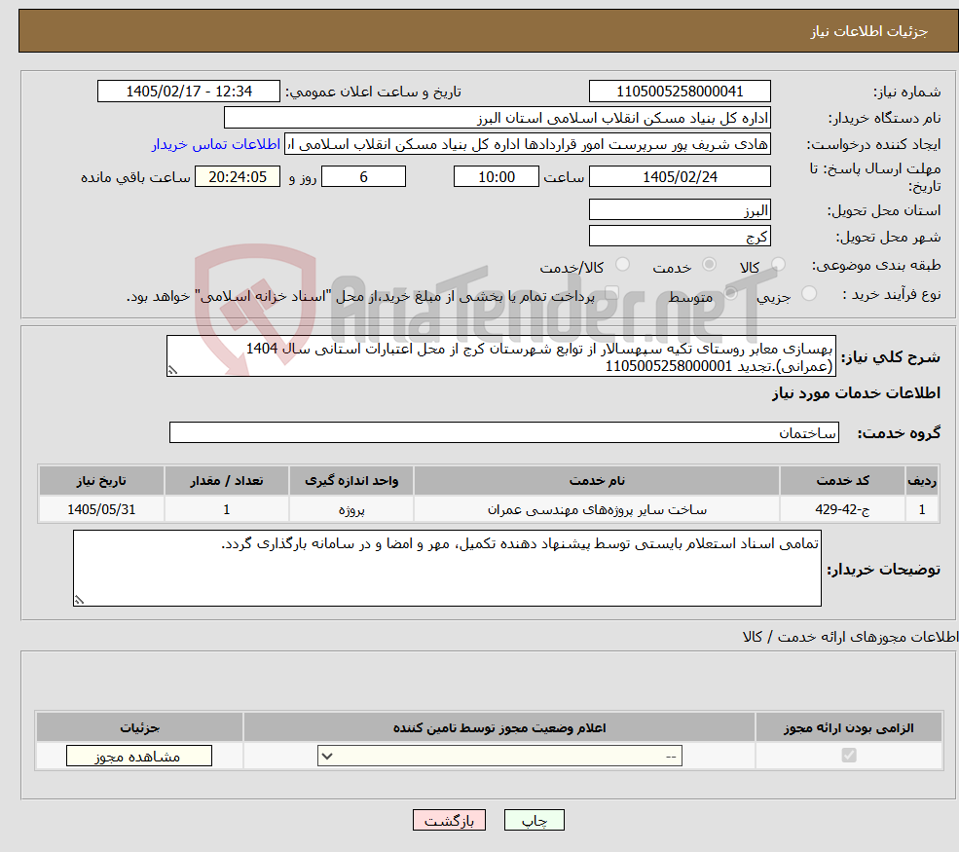Click the اطلاعات خدمات مورد نیاز heading
This screenshot has width=959, height=852.
pos(856,392)
